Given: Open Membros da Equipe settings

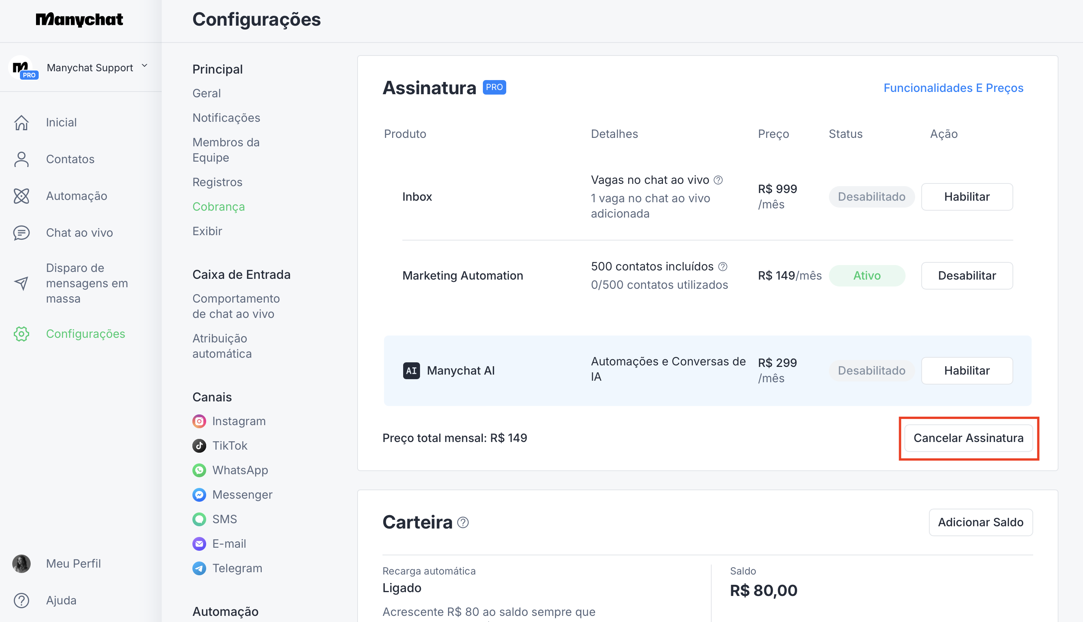Looking at the screenshot, I should point(226,150).
